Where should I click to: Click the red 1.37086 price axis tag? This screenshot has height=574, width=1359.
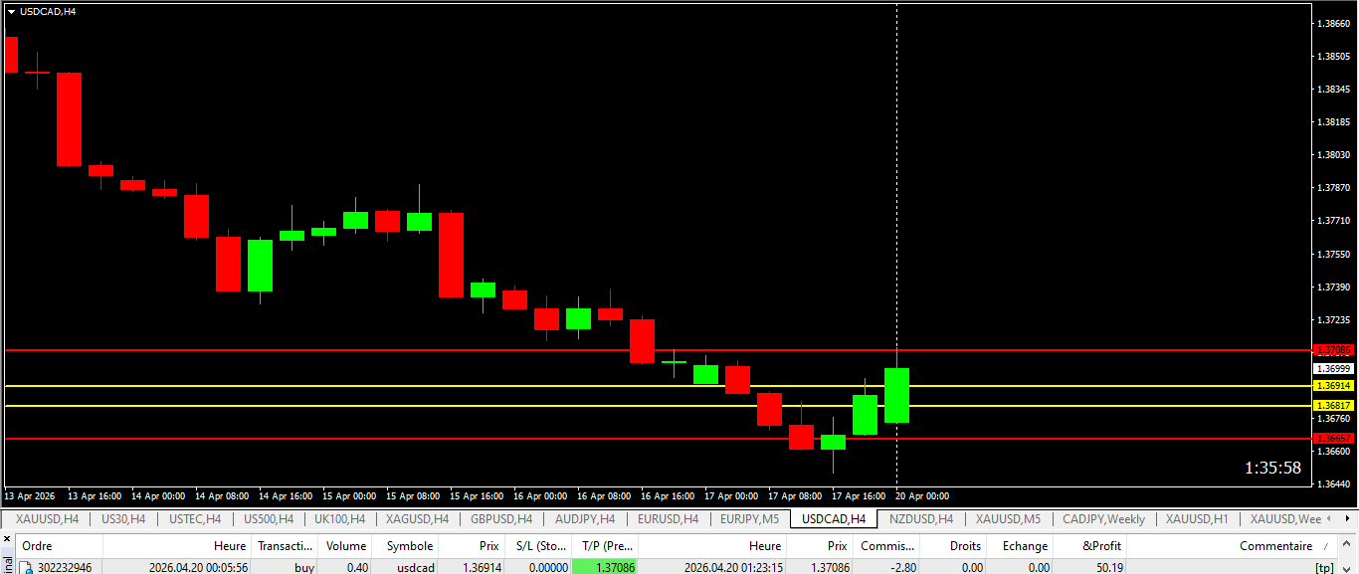1333,350
